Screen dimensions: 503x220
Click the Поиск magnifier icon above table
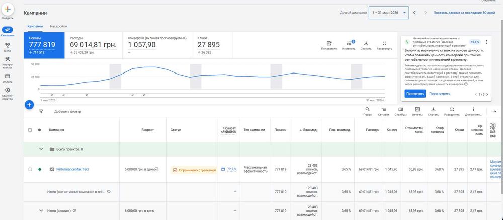click(x=368, y=109)
